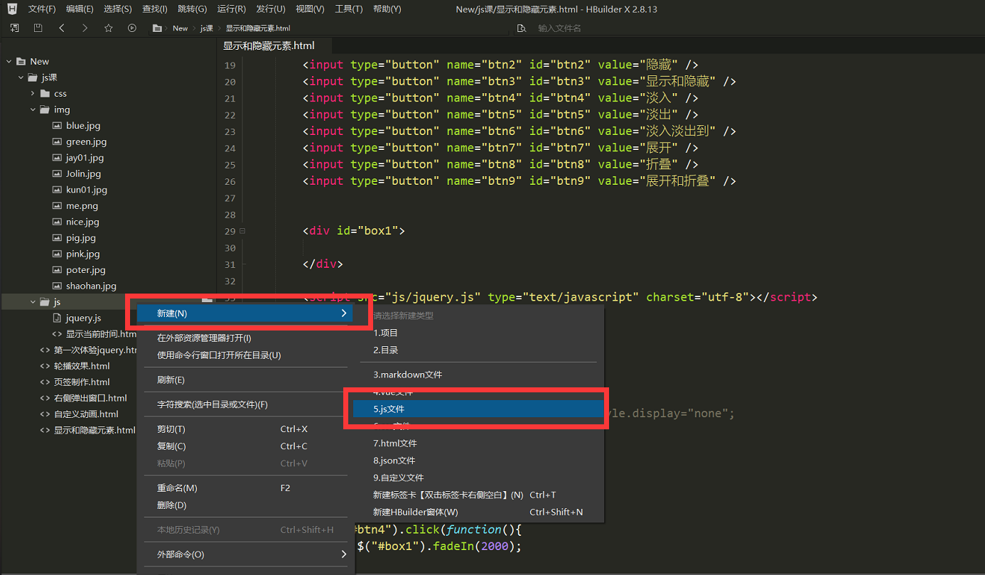Select poter.jpg in the file tree
Screen dimensions: 985x575
pos(86,269)
